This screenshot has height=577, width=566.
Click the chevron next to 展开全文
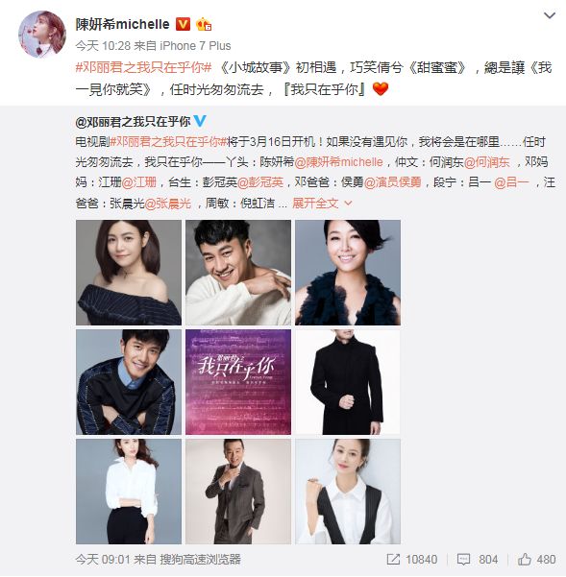[x=348, y=204]
